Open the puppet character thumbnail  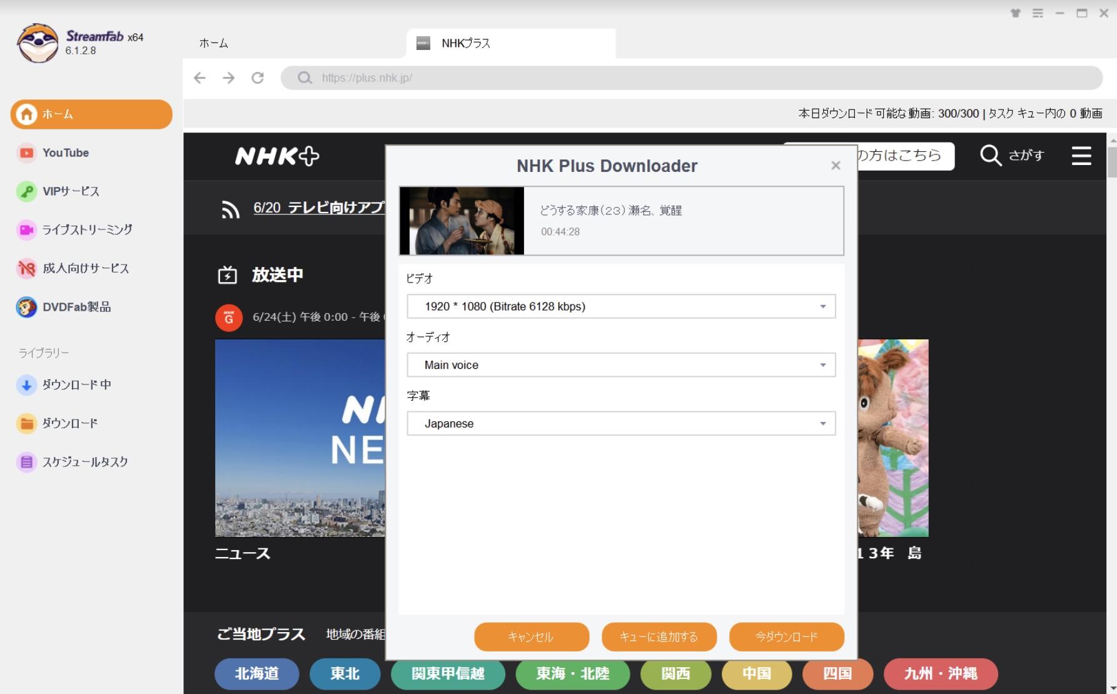coord(893,438)
